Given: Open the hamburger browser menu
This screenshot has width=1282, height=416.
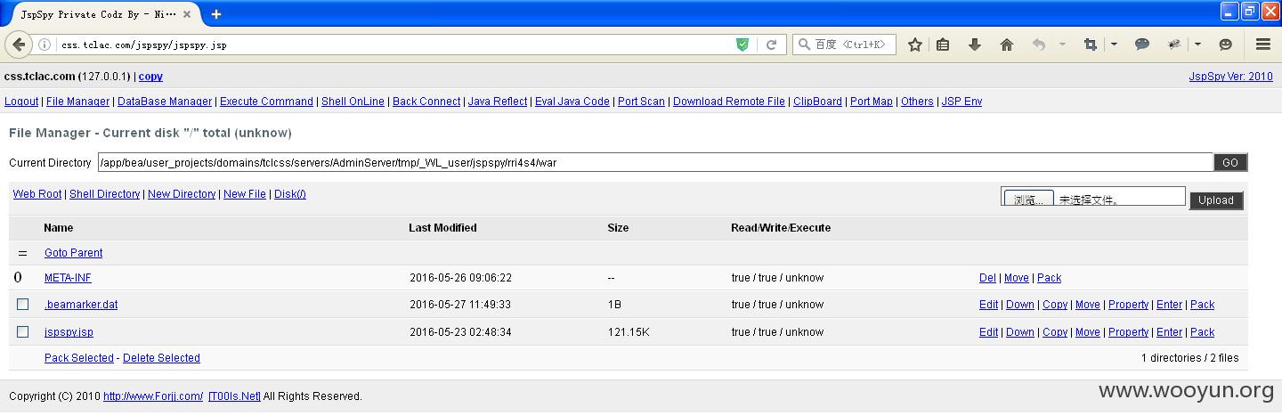Looking at the screenshot, I should [1262, 45].
